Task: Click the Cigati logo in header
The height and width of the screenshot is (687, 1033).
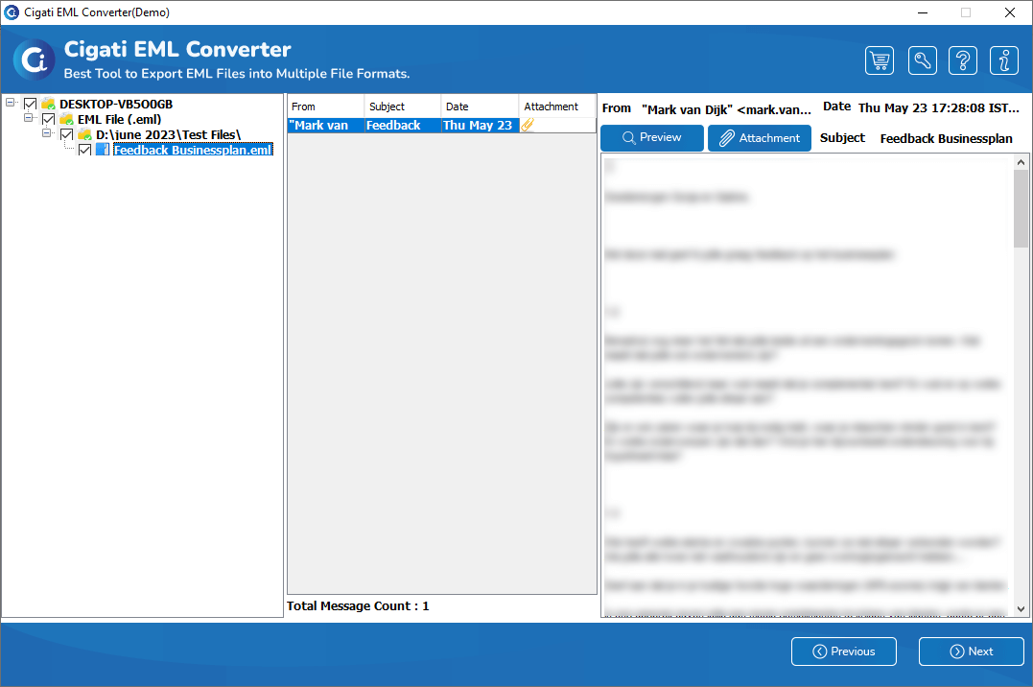Action: pos(35,60)
